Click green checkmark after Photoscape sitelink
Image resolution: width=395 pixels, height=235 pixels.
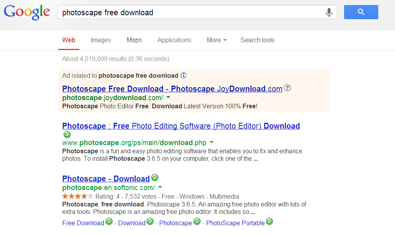197,221
